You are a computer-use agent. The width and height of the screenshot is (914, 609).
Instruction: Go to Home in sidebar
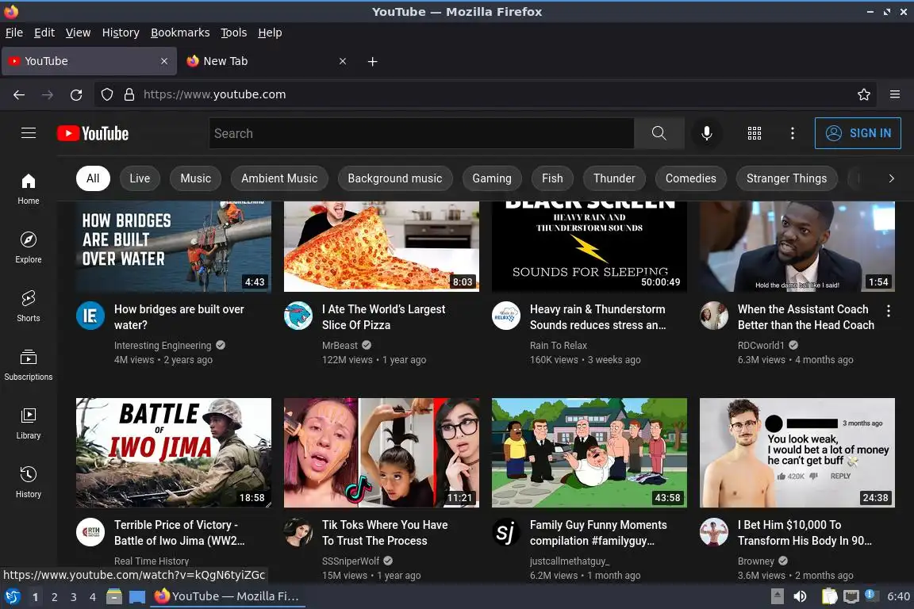(29, 189)
